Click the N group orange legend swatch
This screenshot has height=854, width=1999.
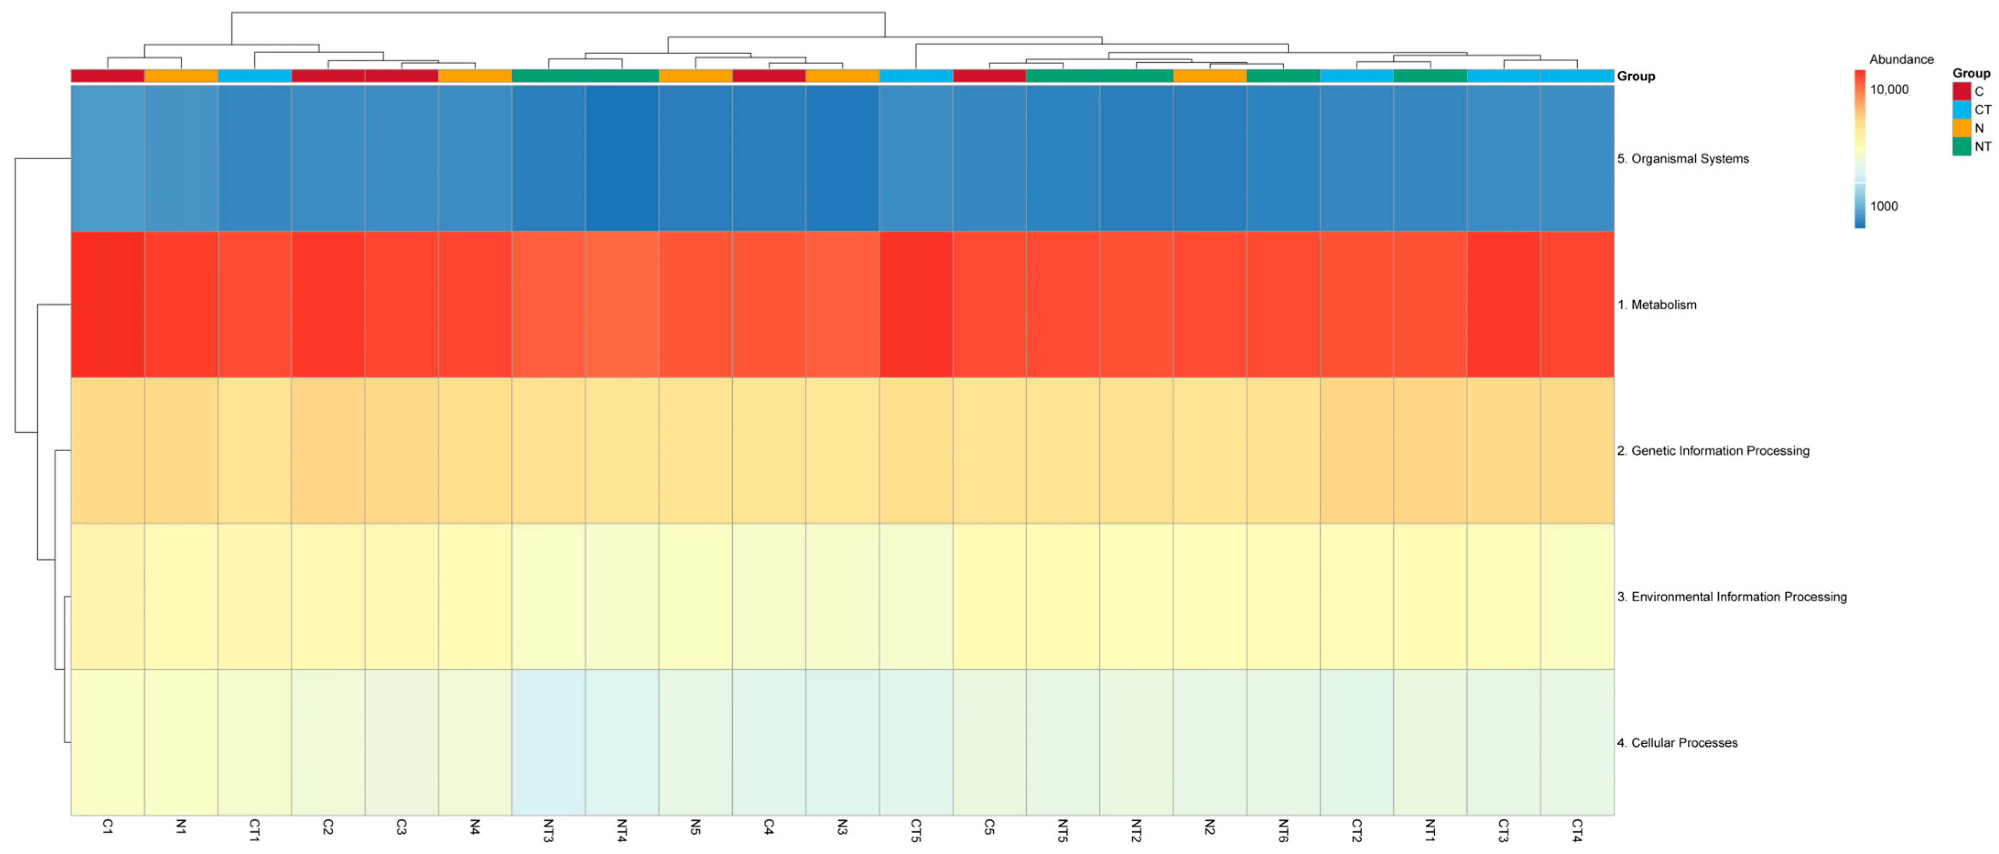pyautogui.click(x=1962, y=128)
